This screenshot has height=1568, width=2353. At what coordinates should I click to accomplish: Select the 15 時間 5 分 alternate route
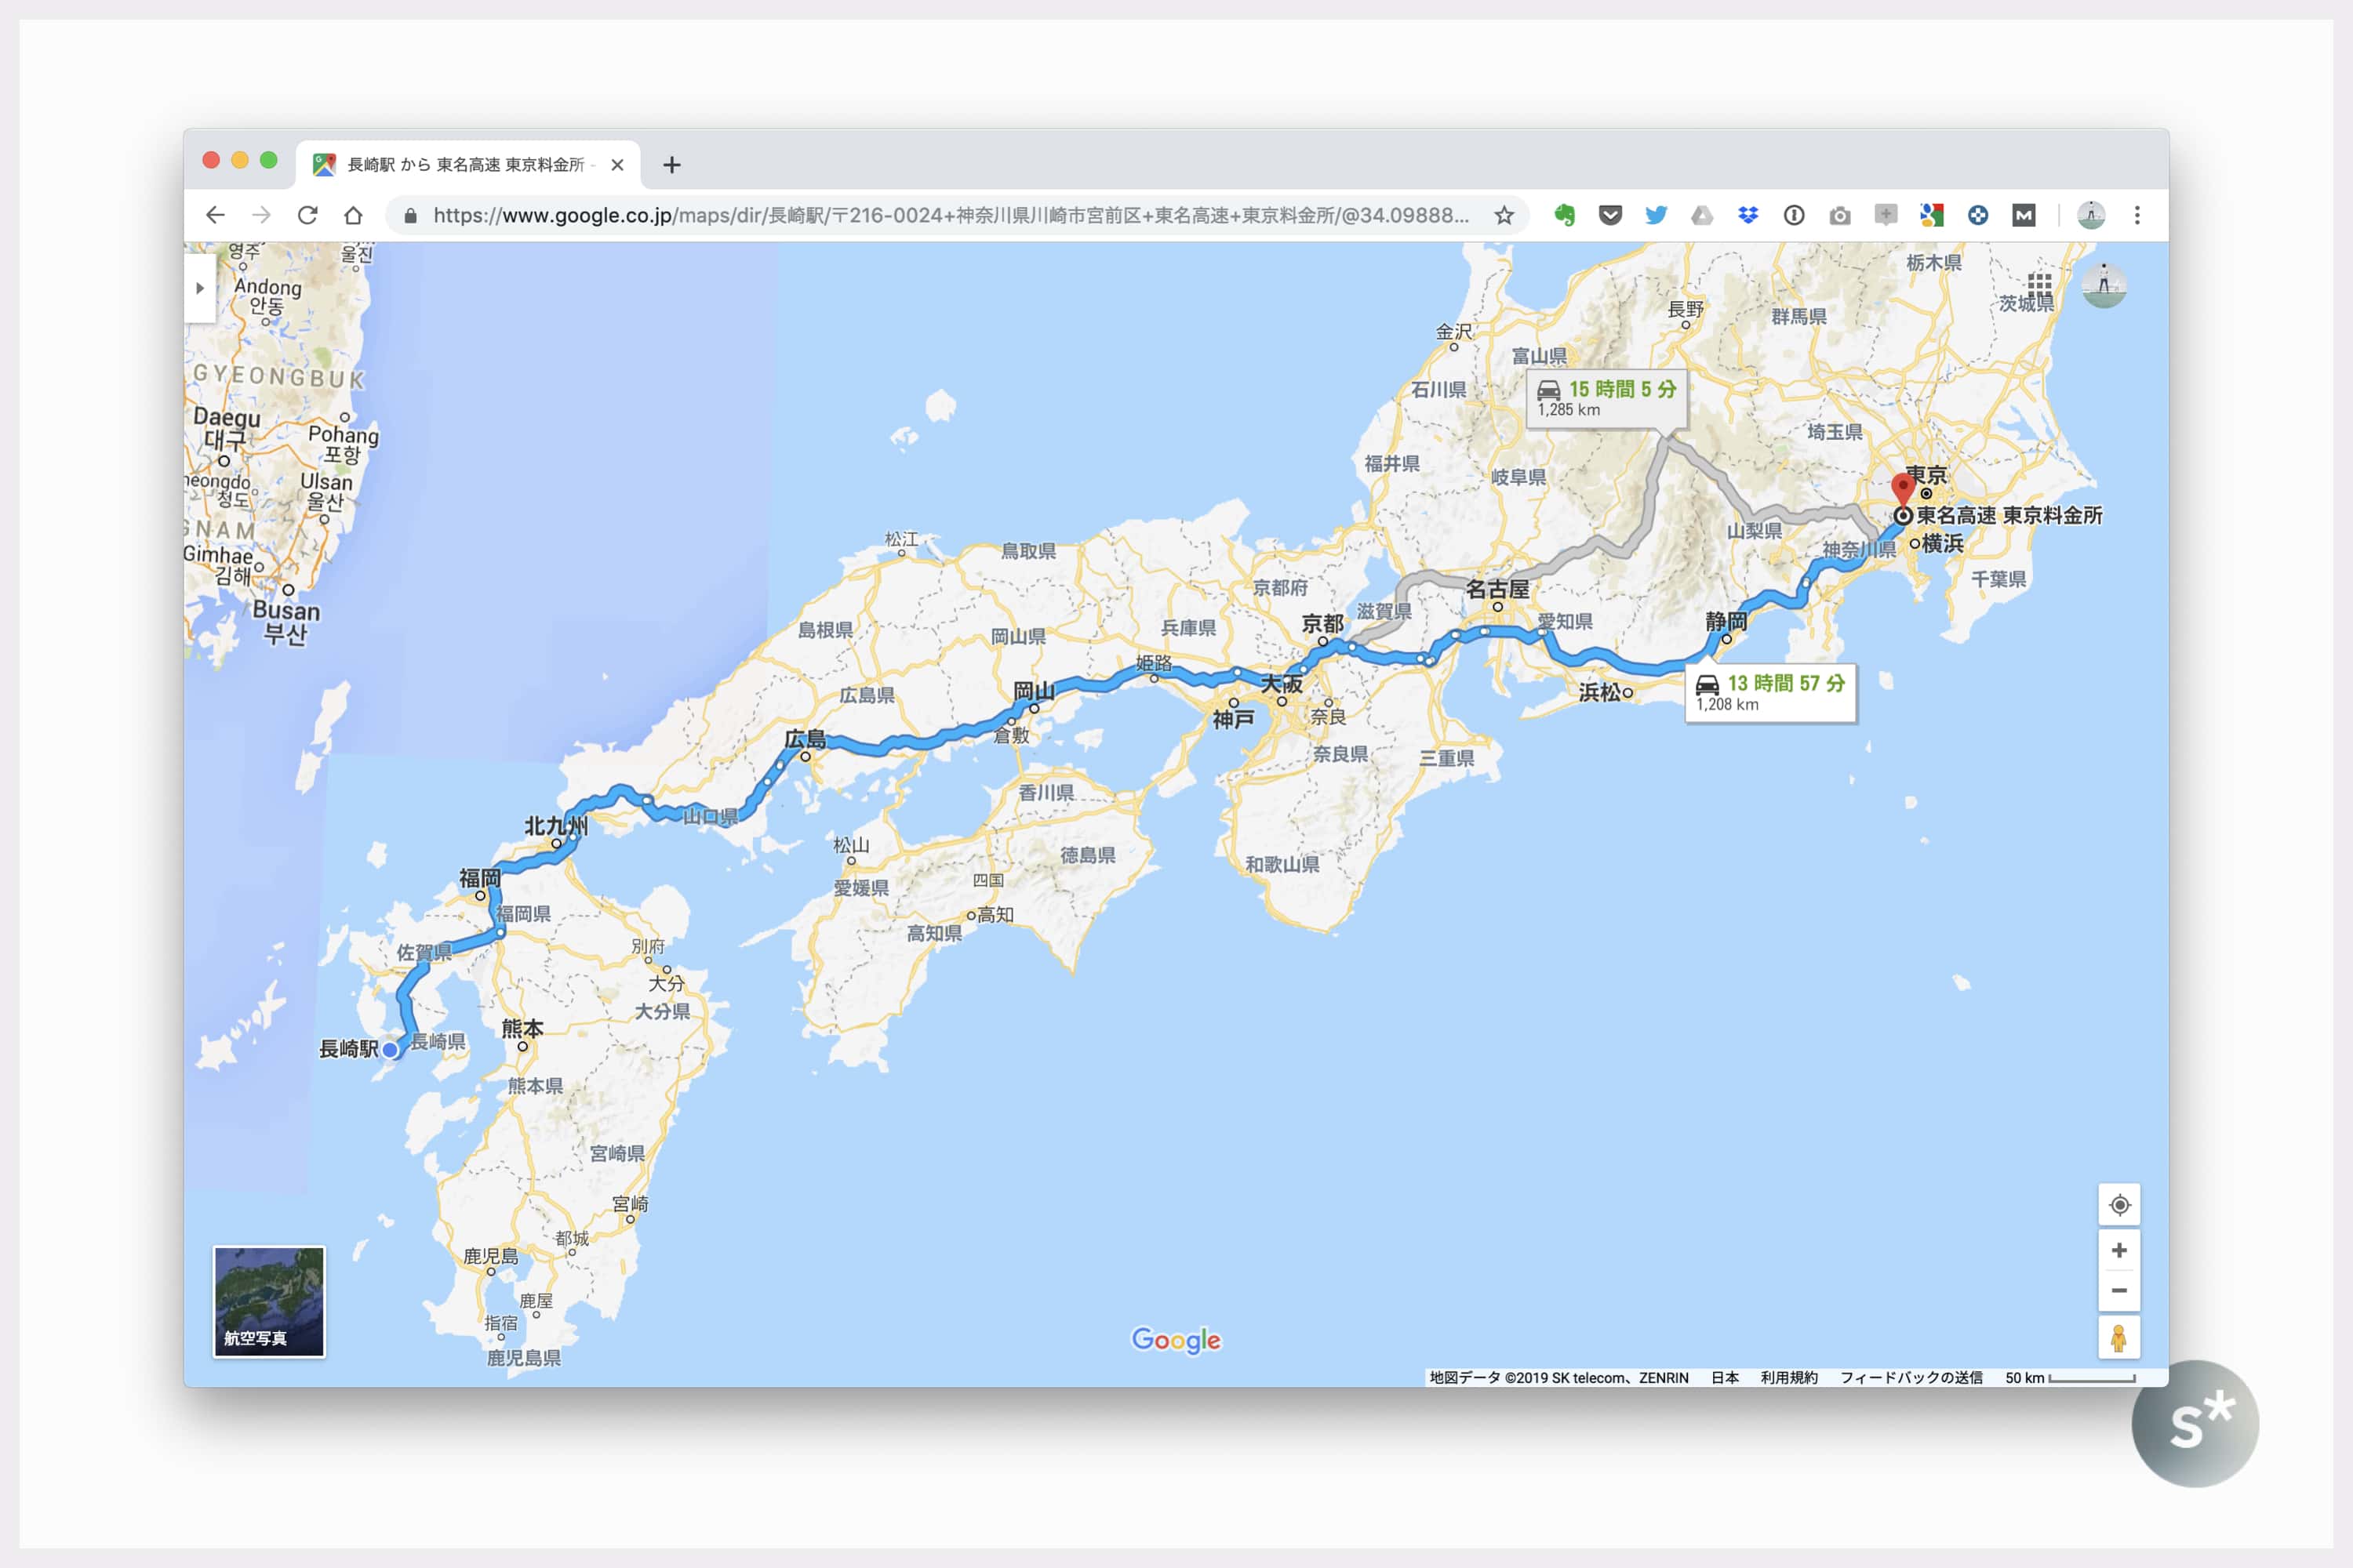[x=1606, y=397]
